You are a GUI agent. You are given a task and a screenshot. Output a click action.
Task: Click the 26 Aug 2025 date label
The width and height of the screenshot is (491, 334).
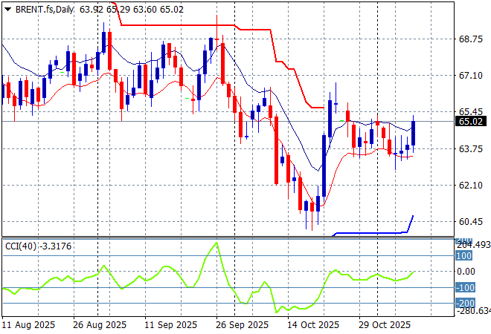pyautogui.click(x=99, y=325)
